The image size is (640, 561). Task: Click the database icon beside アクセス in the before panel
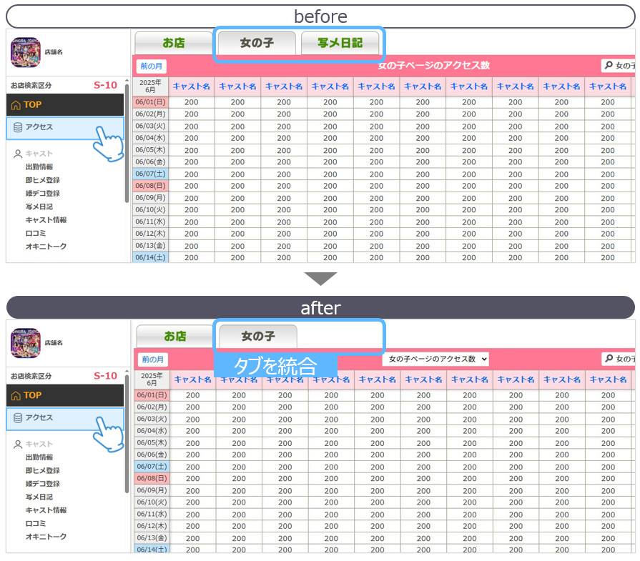coord(17,127)
